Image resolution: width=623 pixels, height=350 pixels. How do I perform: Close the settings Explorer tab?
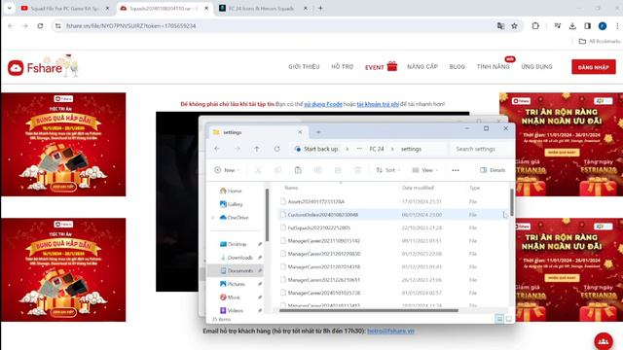click(x=300, y=132)
